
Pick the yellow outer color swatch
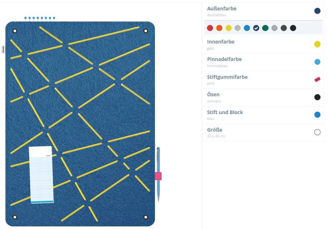(x=228, y=28)
